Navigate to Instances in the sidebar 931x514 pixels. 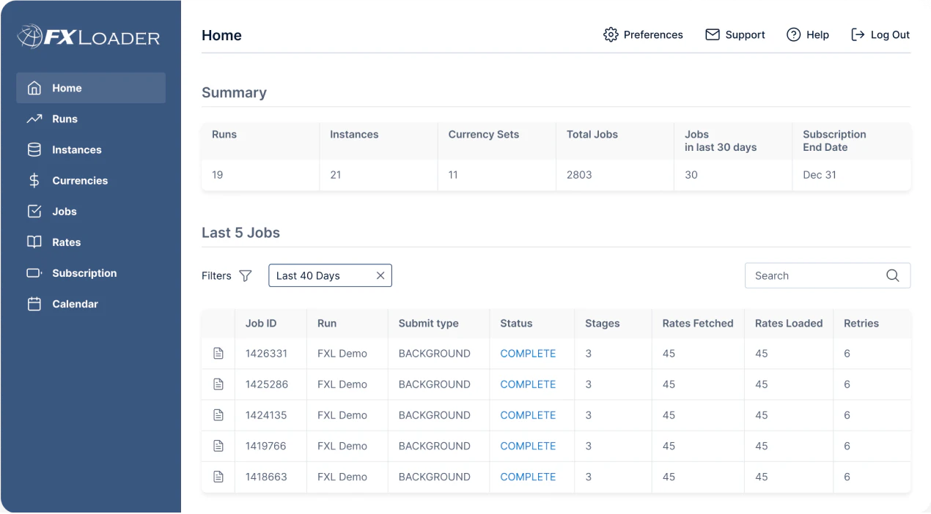[76, 150]
